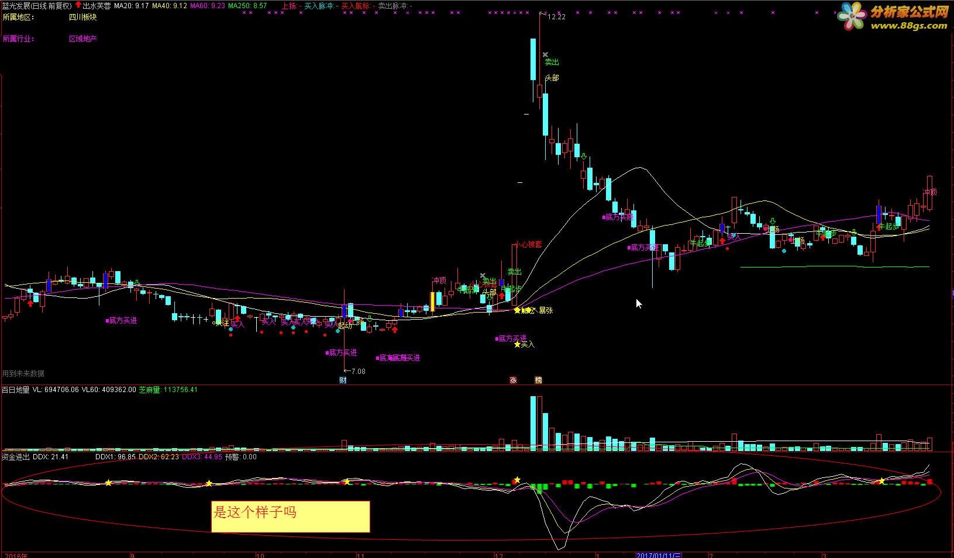This screenshot has width=954, height=558.
Task: Click the 所属地区 label
Action: click(18, 18)
